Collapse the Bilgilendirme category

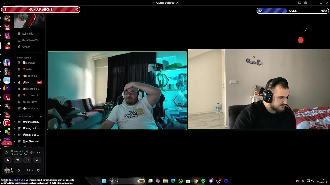click(x=25, y=58)
